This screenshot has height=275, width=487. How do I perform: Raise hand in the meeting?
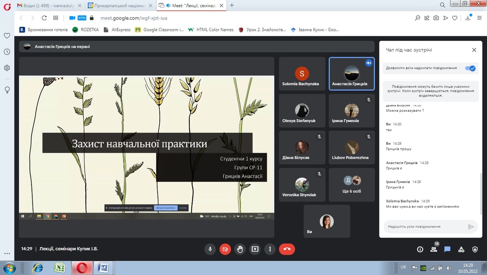pyautogui.click(x=240, y=249)
